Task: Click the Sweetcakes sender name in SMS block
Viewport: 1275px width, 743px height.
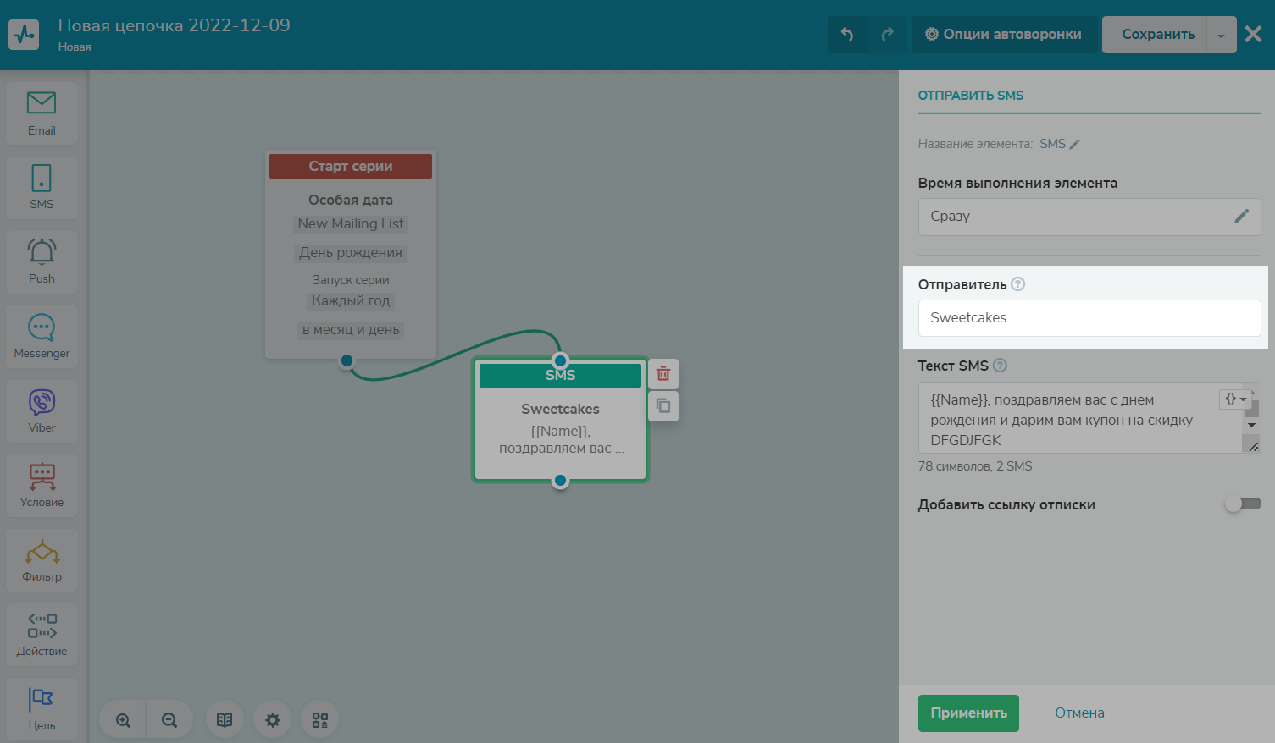Action: 560,409
